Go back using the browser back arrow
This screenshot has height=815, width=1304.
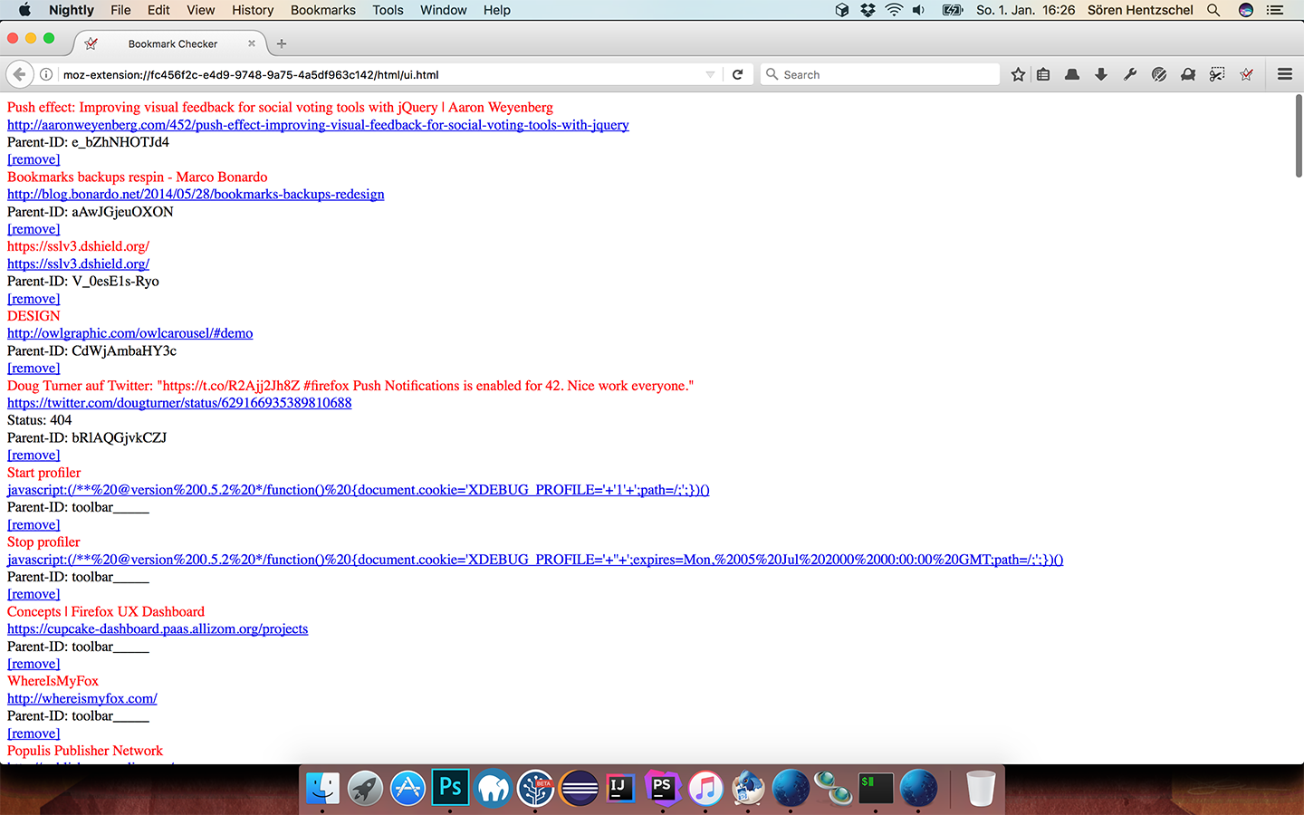point(19,74)
